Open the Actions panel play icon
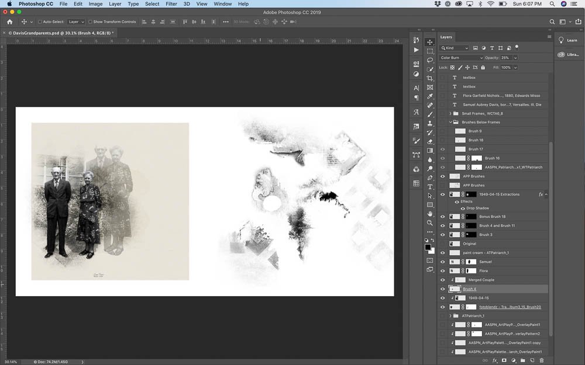The height and width of the screenshot is (365, 585). tap(416, 50)
